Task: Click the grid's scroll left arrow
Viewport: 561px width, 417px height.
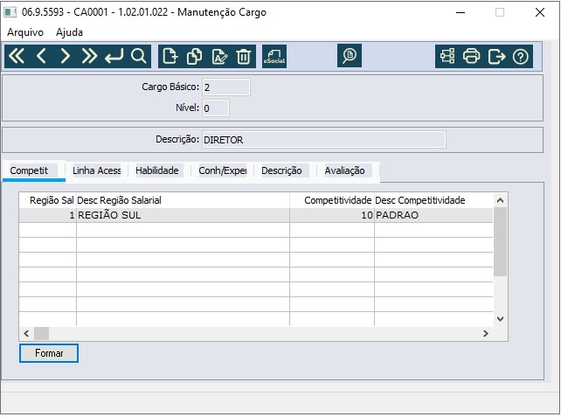Action: pos(26,334)
